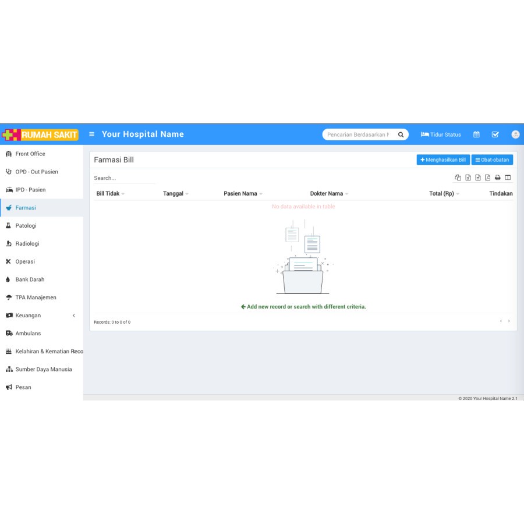Focus the Search field above the table
524x524 pixels.
(124, 178)
